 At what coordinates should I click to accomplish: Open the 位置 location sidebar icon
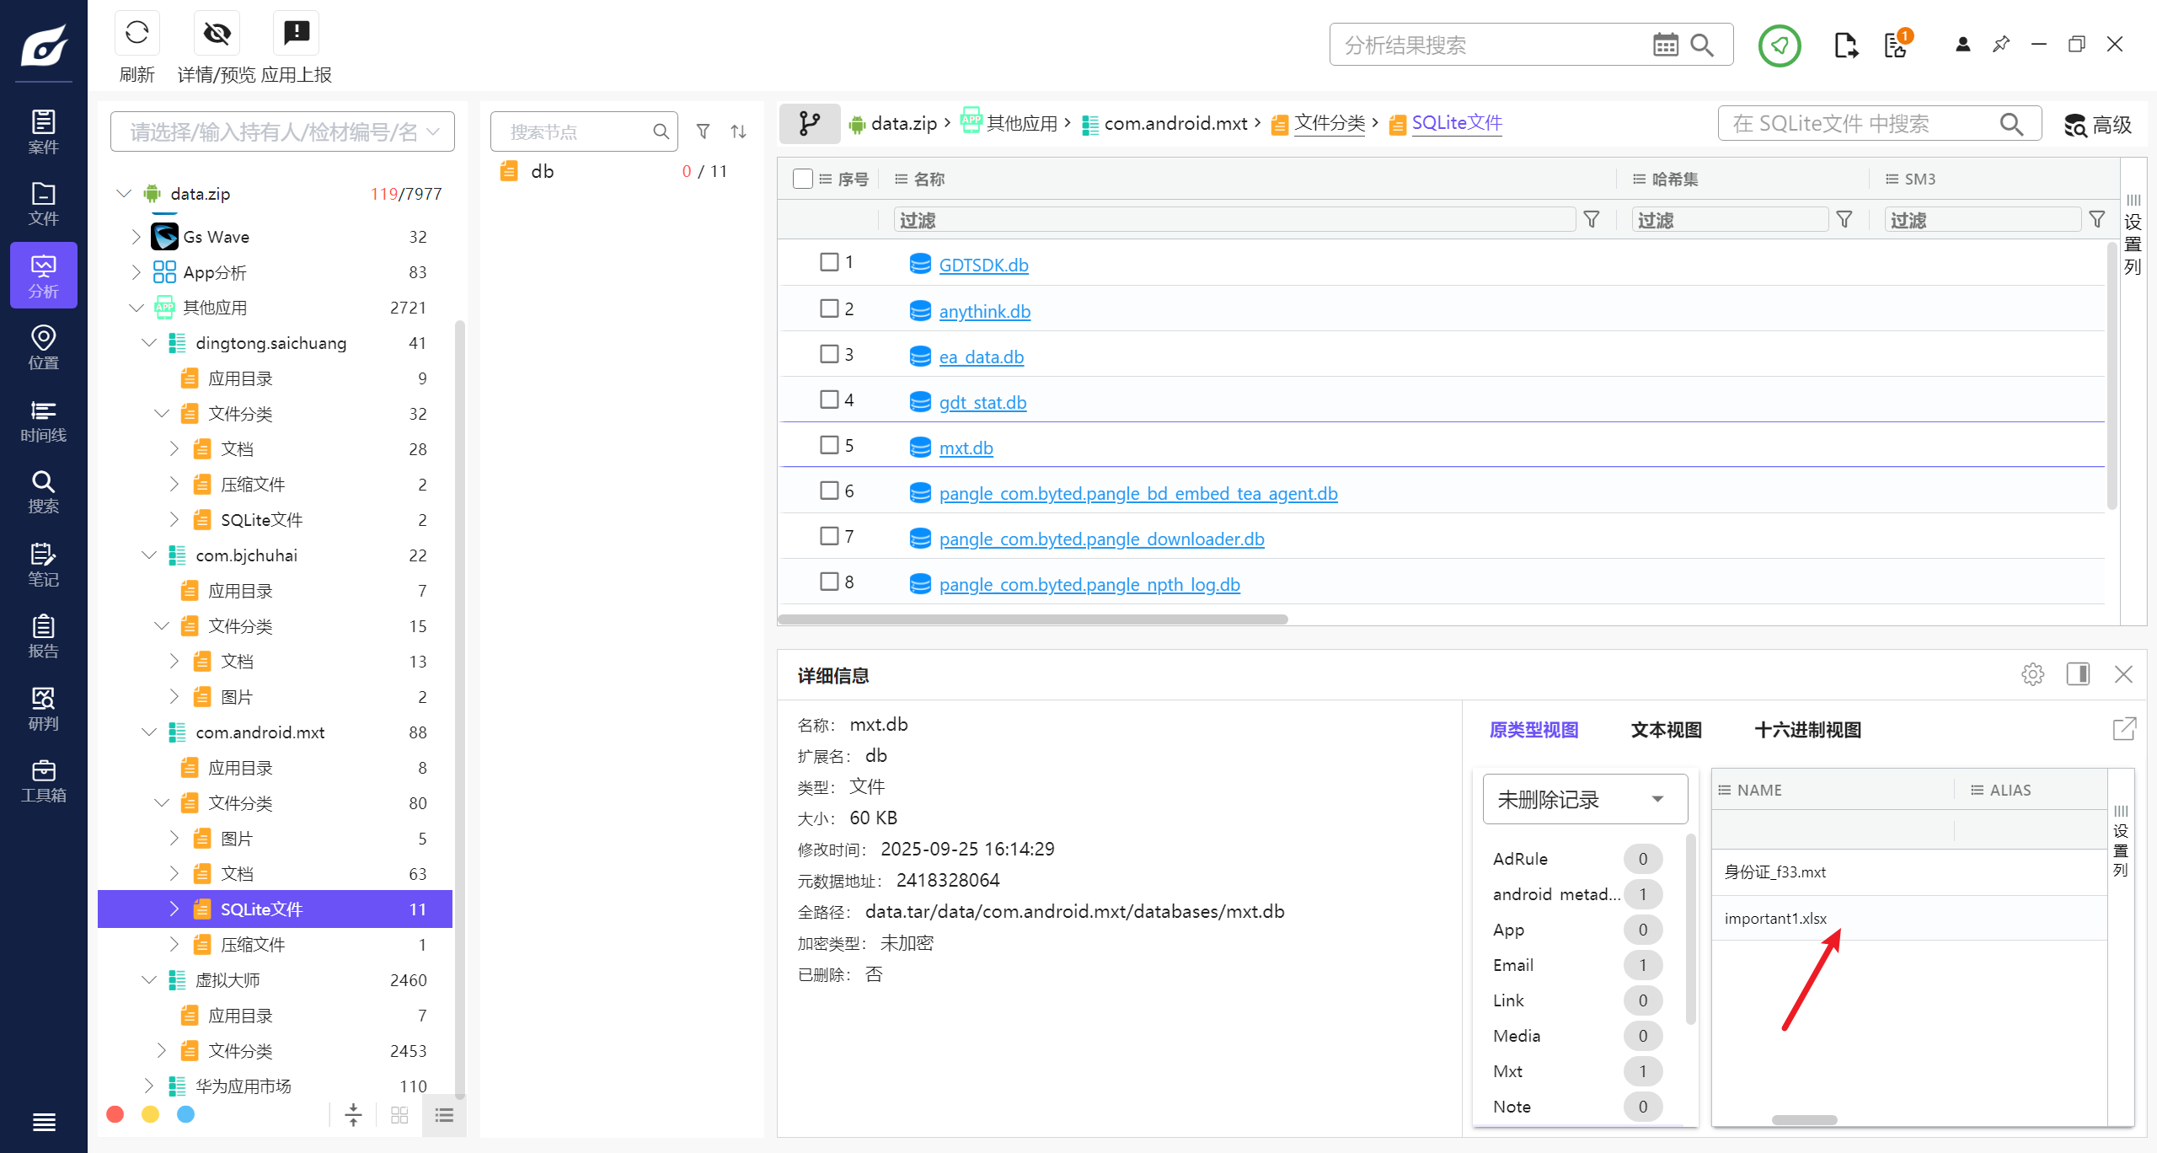click(x=43, y=347)
